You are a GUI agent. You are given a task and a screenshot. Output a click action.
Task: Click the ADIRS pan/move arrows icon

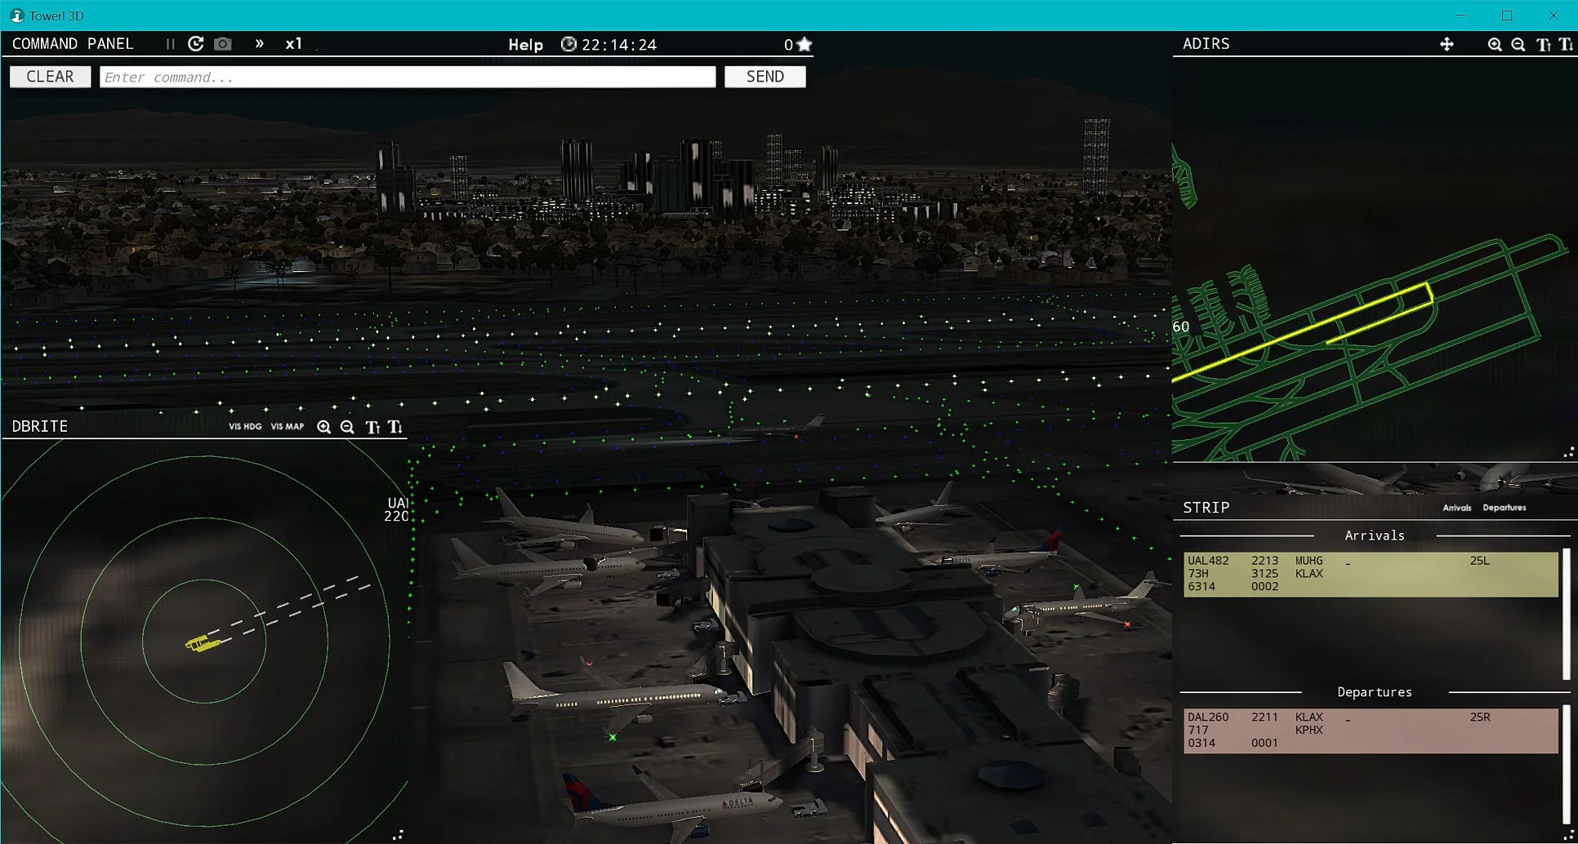point(1446,44)
